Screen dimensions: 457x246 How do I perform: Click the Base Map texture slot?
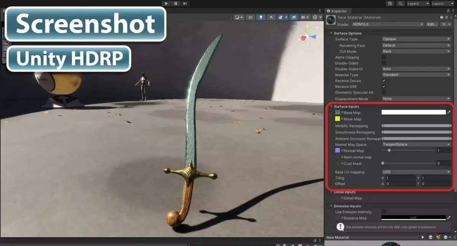(337, 113)
